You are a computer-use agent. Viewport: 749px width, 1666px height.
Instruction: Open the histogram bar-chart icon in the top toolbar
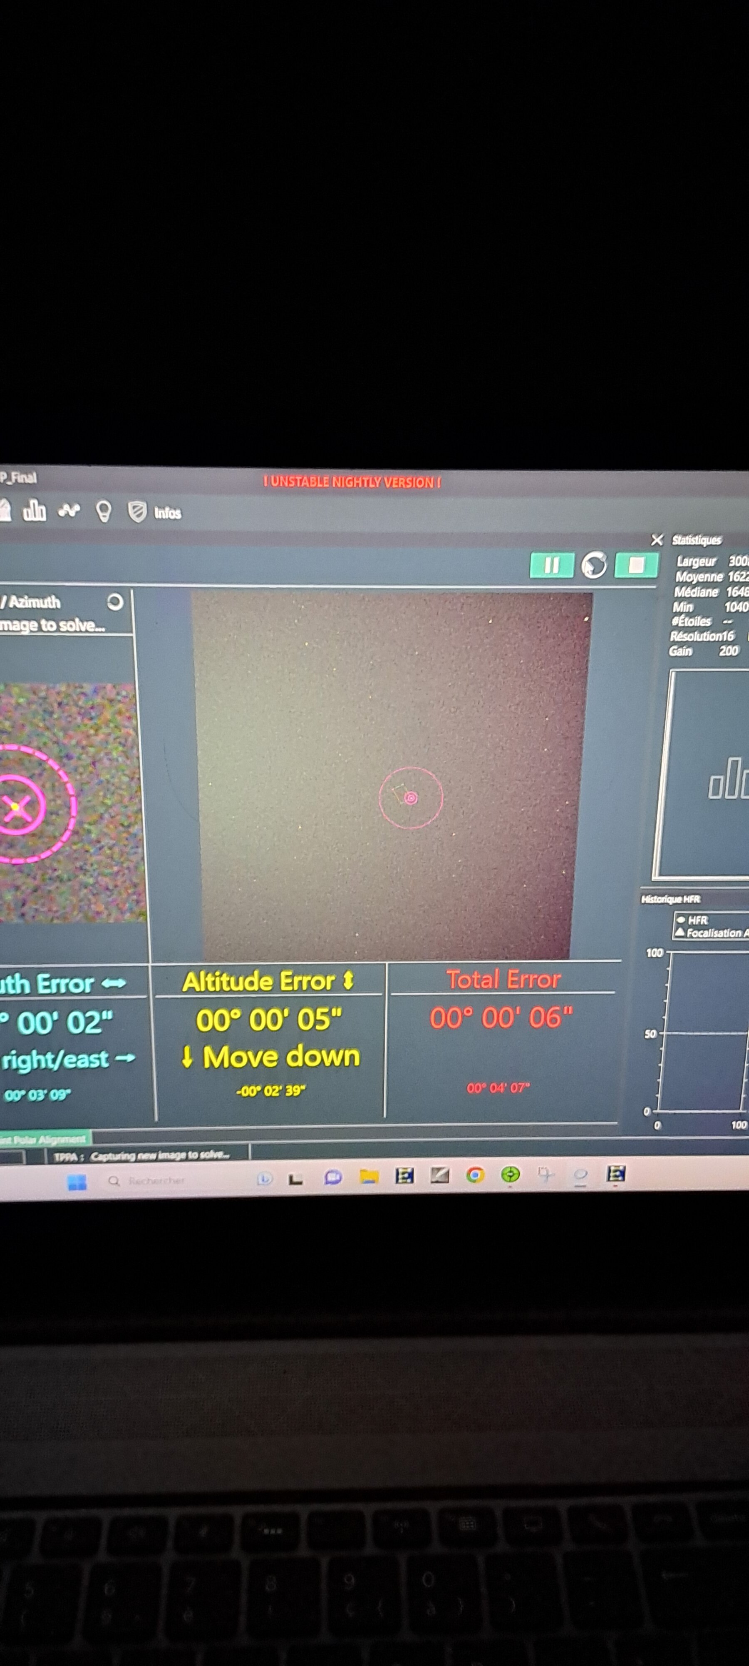coord(35,511)
